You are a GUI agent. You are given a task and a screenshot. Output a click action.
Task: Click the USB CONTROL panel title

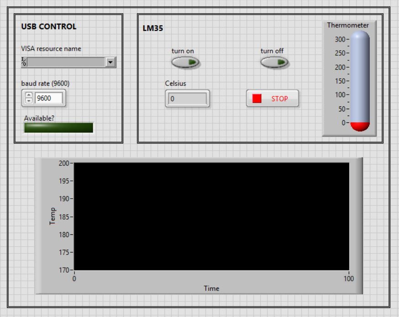click(48, 26)
